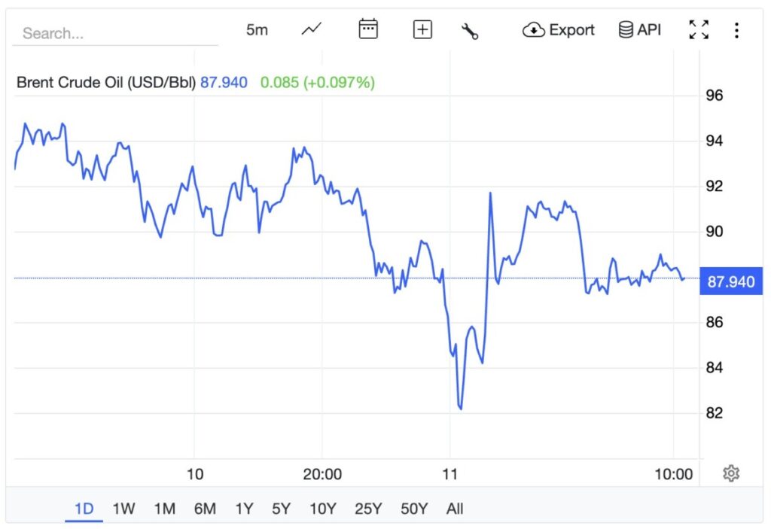Switch to the 6M range
Viewport: 771px width, 529px height.
(x=205, y=509)
